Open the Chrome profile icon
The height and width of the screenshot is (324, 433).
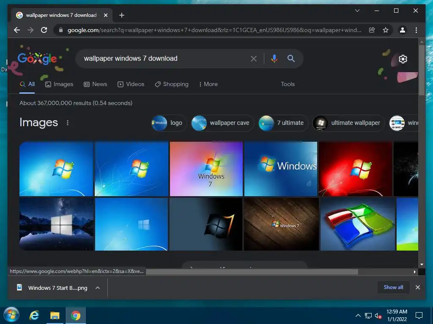pos(403,30)
